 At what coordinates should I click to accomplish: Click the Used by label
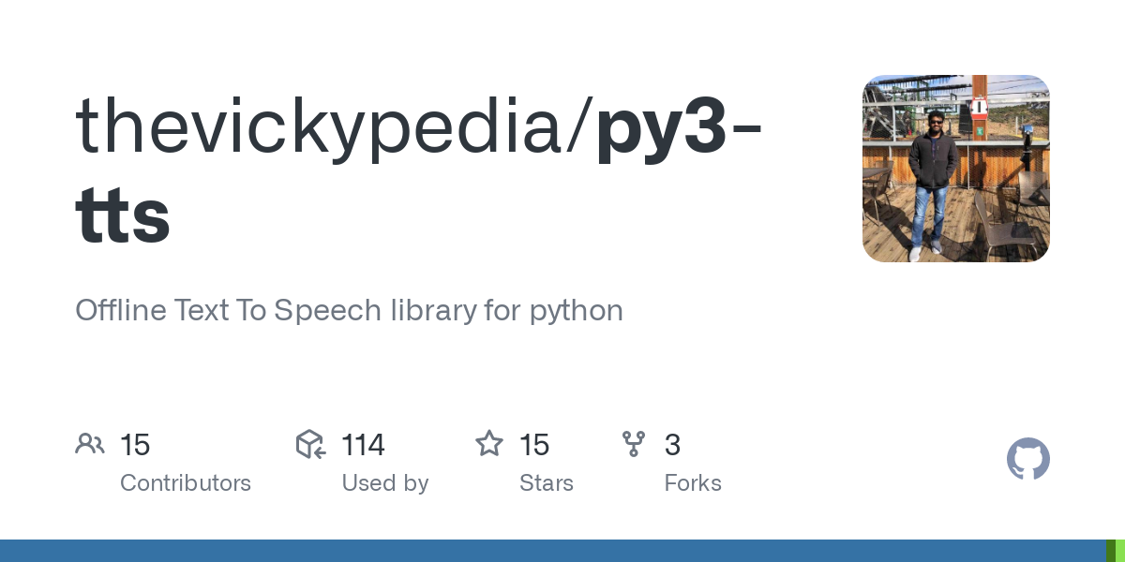coord(385,483)
